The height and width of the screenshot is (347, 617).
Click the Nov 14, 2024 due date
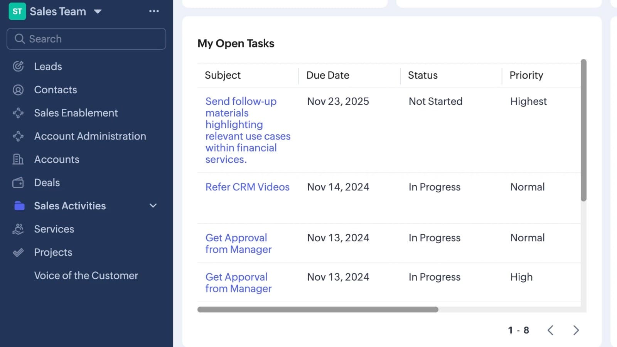[x=338, y=187]
